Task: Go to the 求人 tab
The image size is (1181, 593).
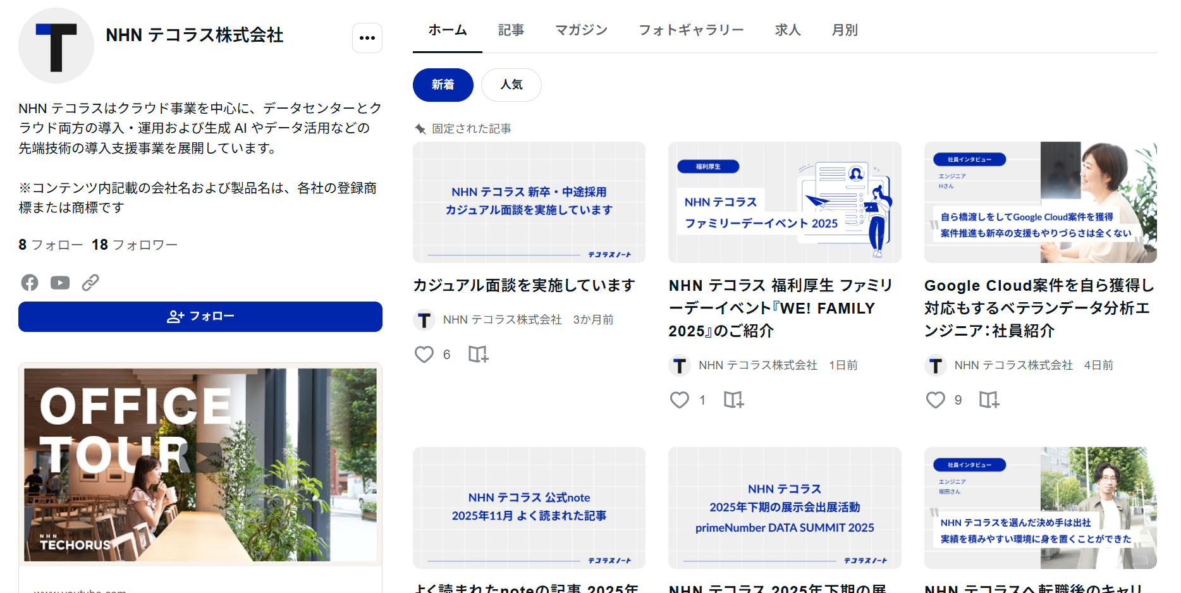Action: tap(788, 30)
